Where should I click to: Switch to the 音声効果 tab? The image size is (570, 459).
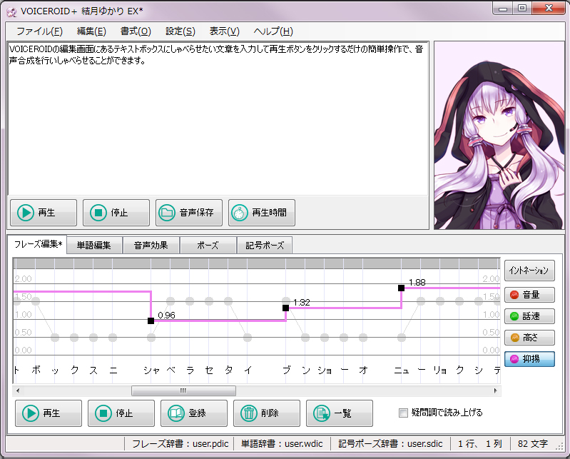click(151, 246)
